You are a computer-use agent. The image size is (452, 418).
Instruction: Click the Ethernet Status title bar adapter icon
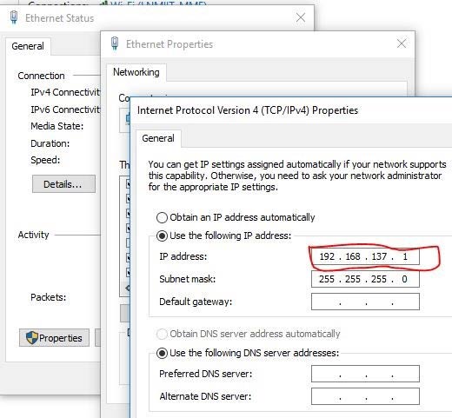click(14, 17)
